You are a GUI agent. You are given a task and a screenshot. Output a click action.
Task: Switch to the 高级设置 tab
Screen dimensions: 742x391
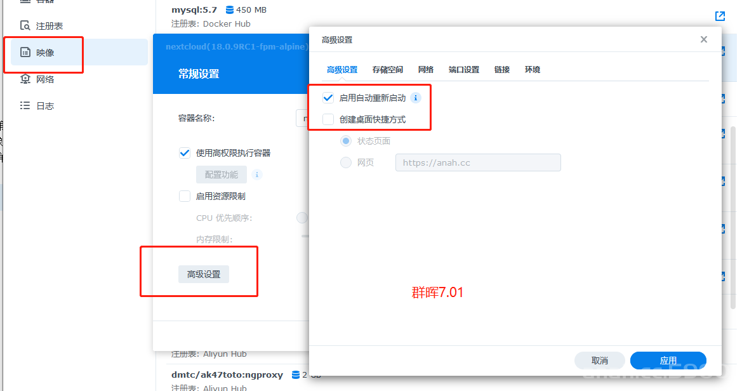342,70
